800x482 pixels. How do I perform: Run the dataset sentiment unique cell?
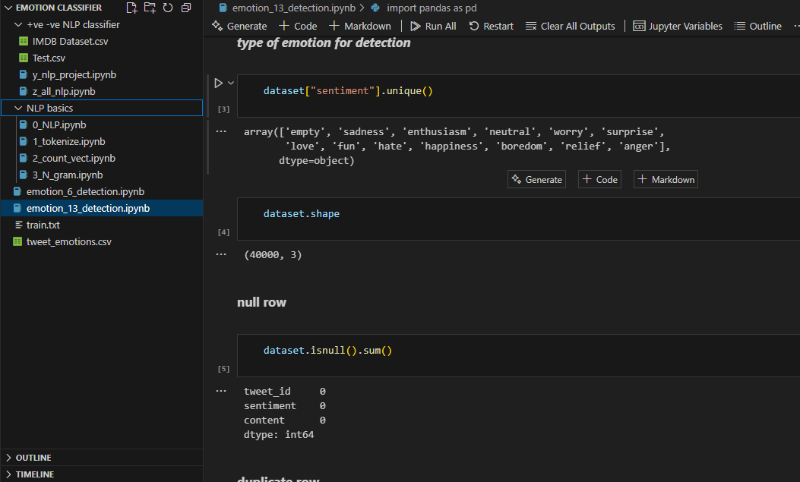(218, 83)
